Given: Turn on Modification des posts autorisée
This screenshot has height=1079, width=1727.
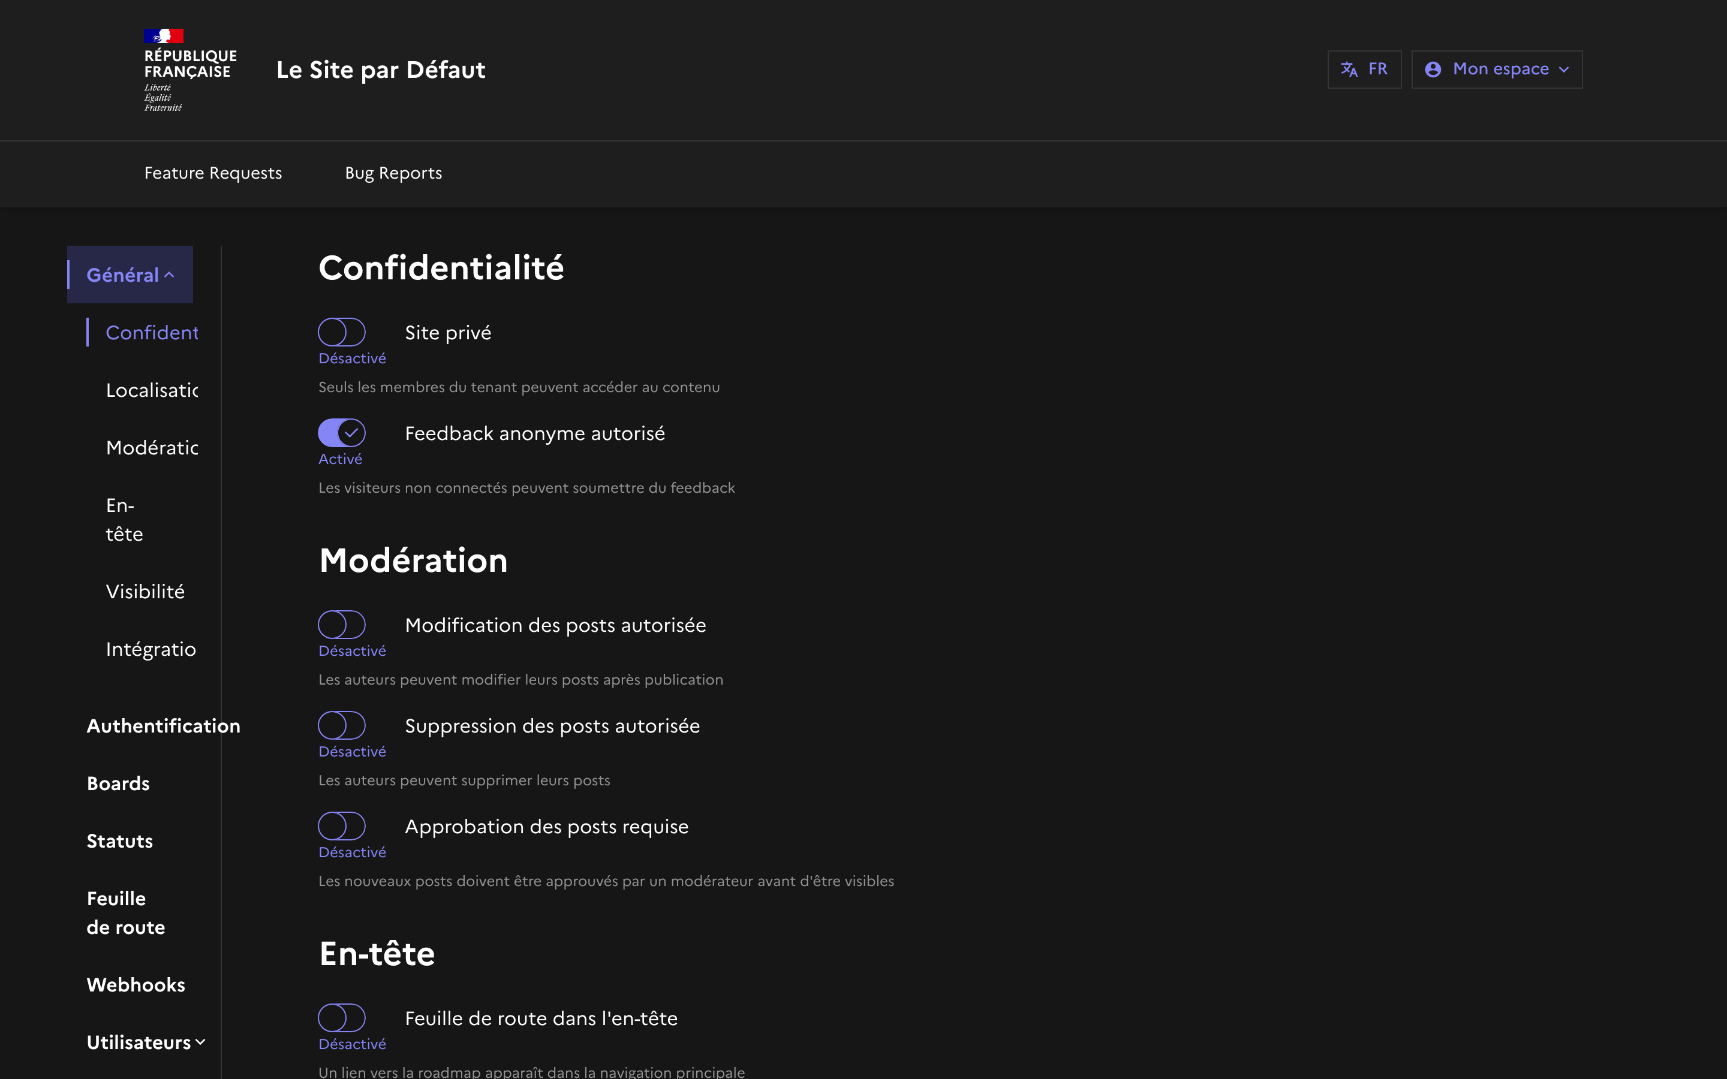Looking at the screenshot, I should 342,625.
